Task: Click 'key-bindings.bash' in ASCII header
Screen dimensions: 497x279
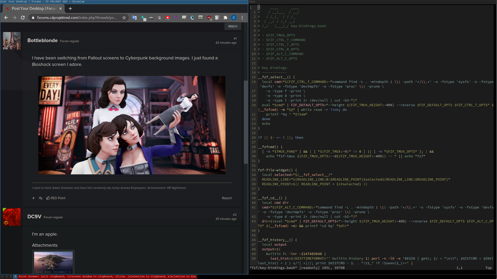Action: (308, 26)
